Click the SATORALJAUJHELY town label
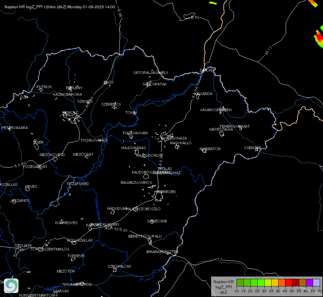Image resolution: width=323 pixels, height=297 pixels. [x=151, y=73]
